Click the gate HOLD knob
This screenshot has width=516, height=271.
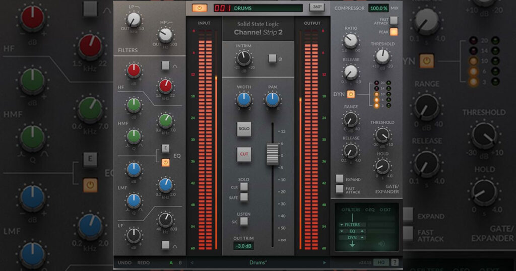point(382,166)
